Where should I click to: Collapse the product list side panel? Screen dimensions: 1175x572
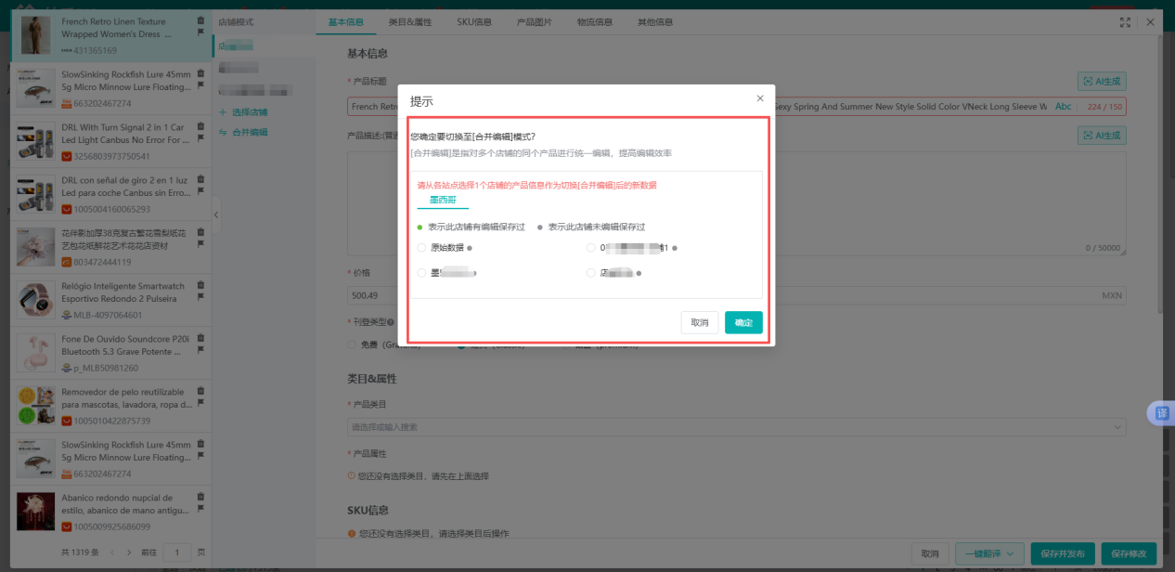[x=216, y=214]
